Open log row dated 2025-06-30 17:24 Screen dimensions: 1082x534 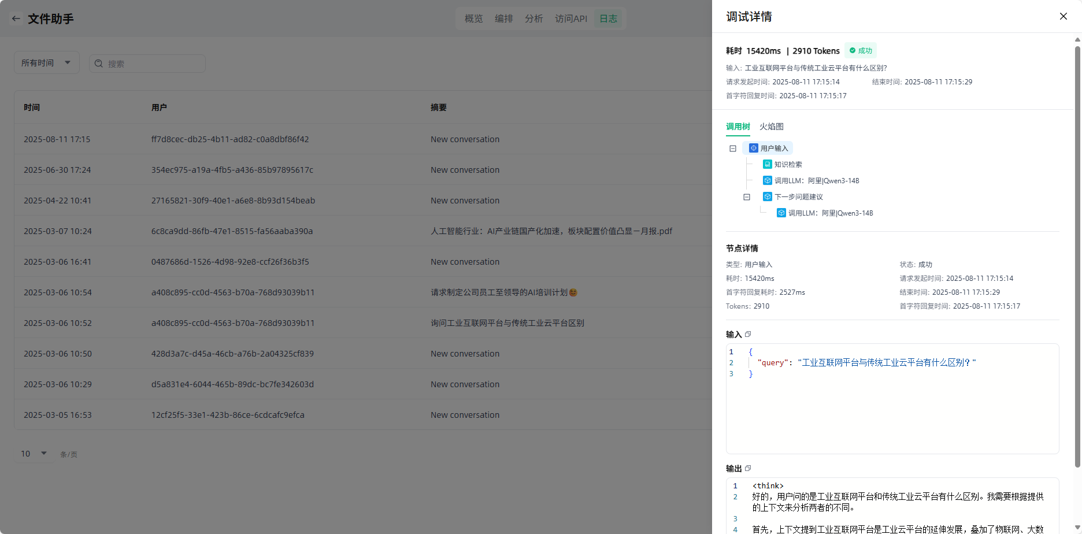point(363,169)
